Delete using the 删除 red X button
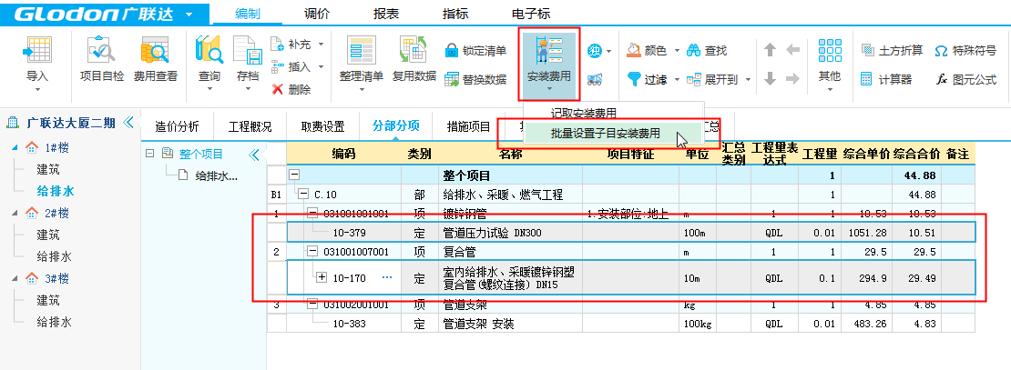This screenshot has height=370, width=1011. (x=291, y=89)
